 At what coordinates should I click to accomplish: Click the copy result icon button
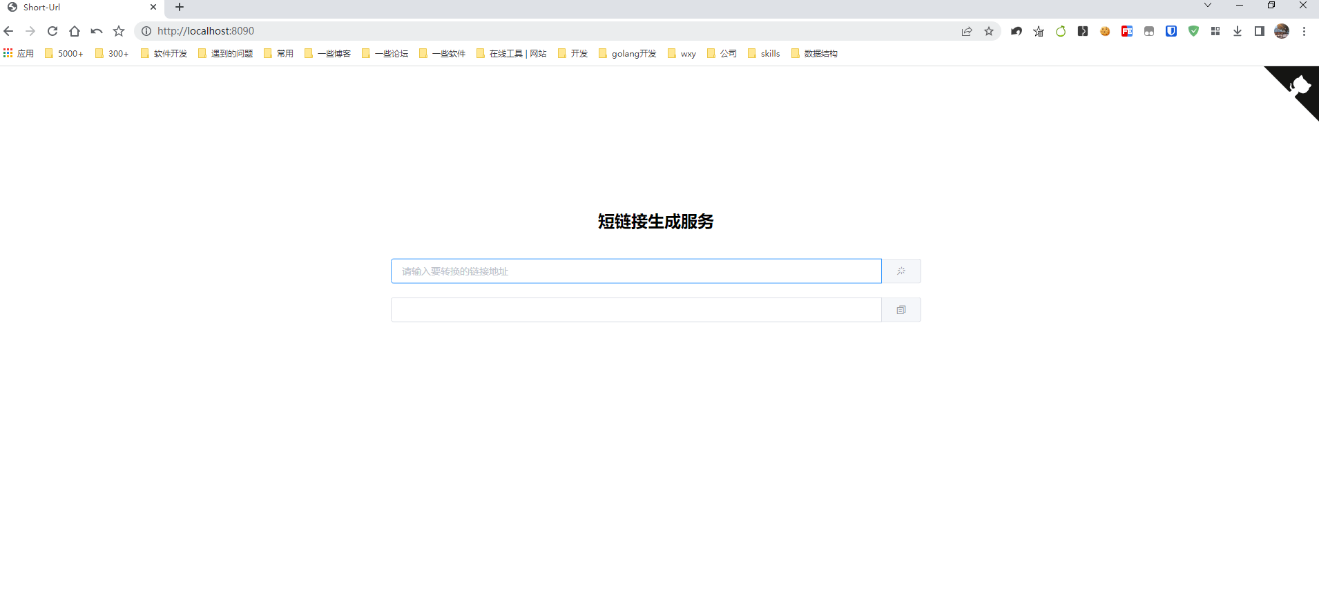point(901,310)
